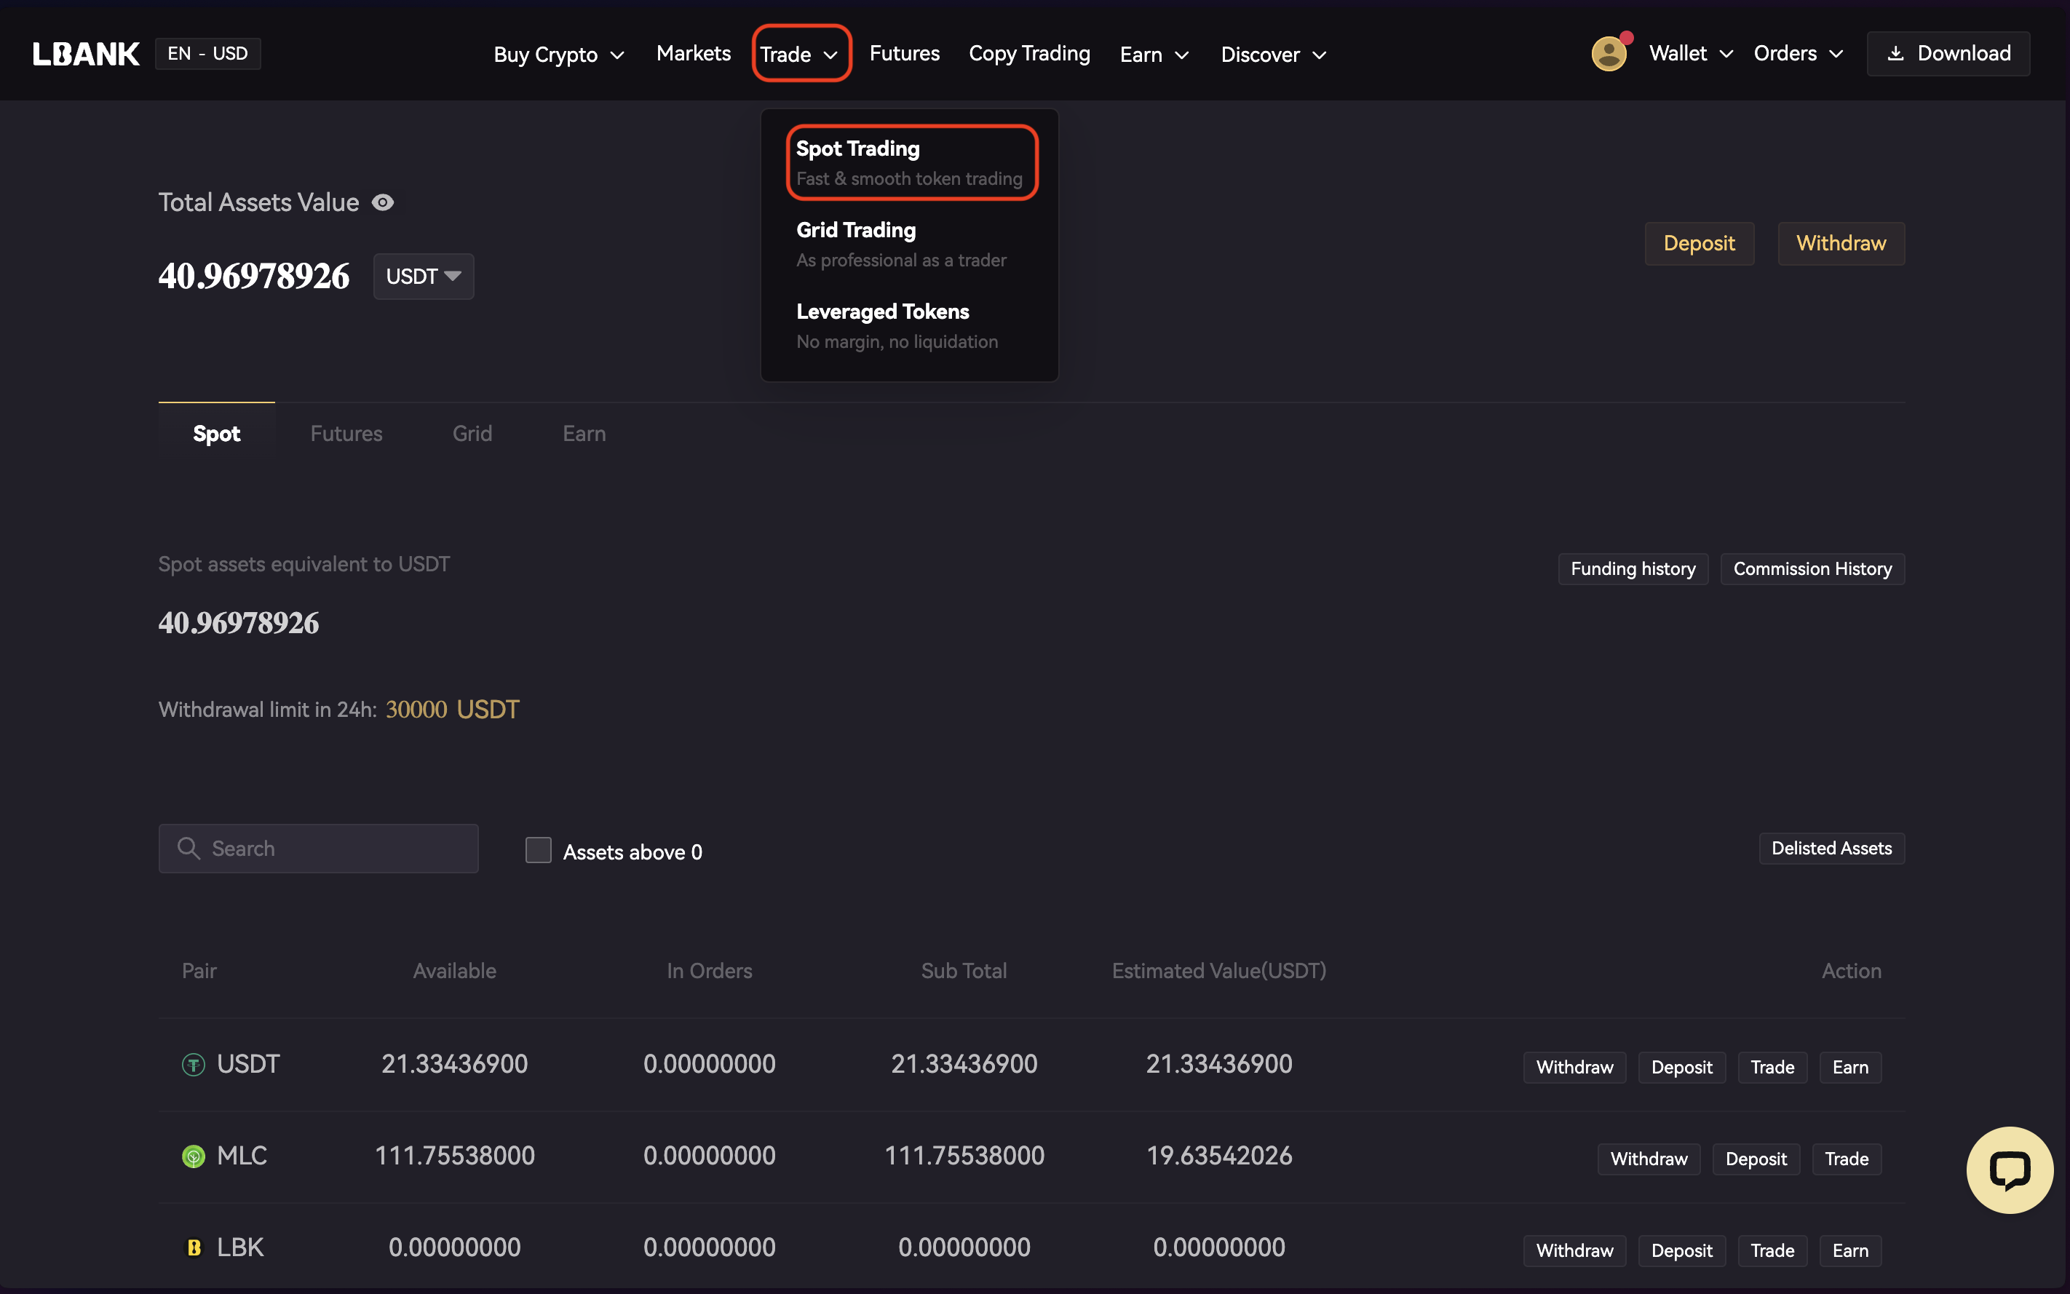Screen dimensions: 2070x1294
Task: Click the In Orders column header
Action: tap(710, 971)
